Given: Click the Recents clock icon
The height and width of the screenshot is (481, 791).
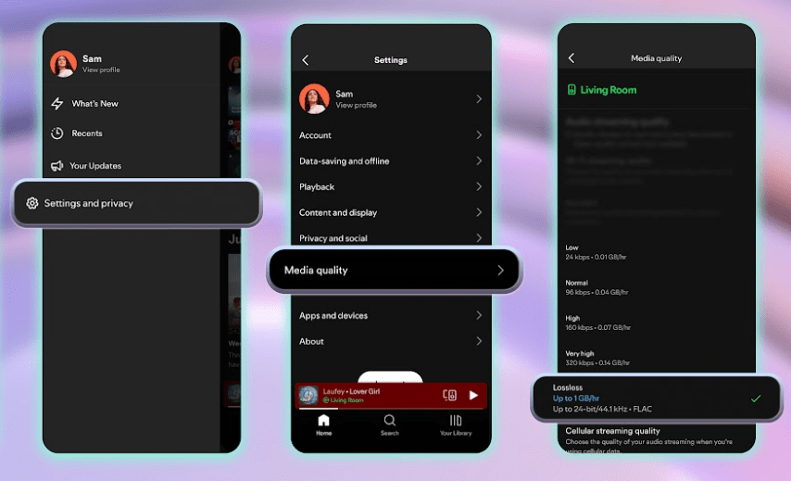Looking at the screenshot, I should click(x=57, y=133).
